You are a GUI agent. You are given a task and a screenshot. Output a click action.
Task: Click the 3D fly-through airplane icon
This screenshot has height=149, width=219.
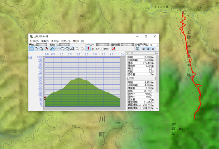tap(138, 49)
